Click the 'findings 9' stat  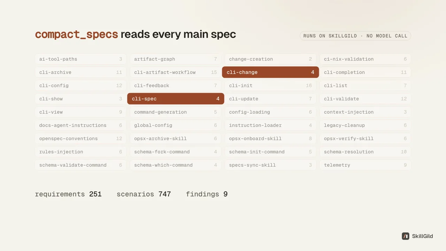click(207, 194)
